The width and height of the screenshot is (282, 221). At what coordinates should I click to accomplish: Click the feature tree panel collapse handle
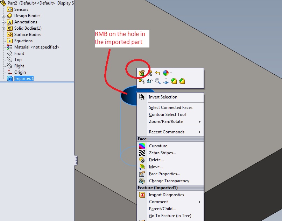76,160
